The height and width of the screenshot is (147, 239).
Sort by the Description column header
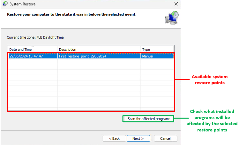tap(99, 50)
